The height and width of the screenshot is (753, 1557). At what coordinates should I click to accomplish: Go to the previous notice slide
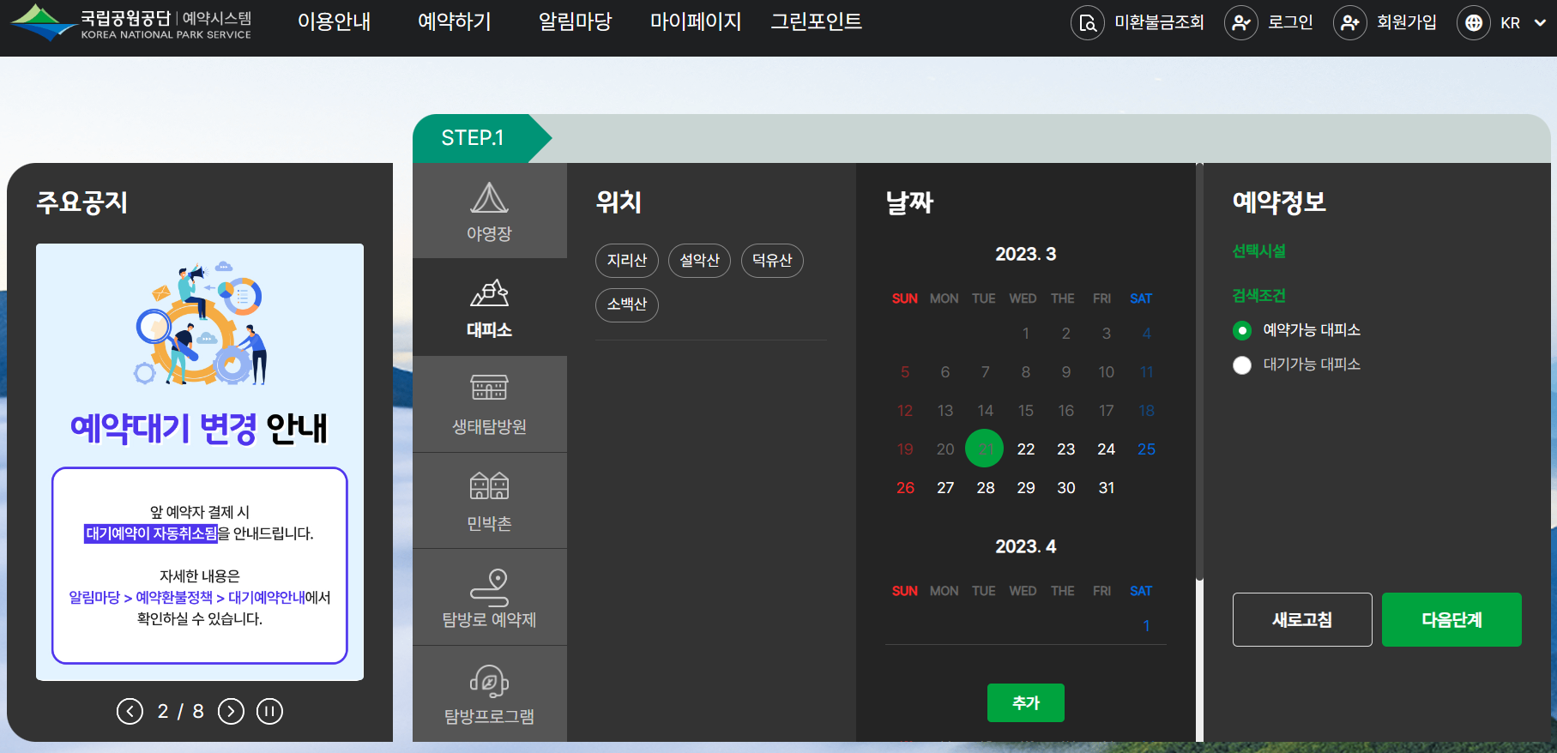(x=130, y=711)
